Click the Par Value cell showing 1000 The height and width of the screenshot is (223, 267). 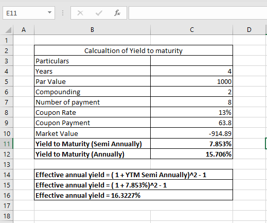coord(191,81)
